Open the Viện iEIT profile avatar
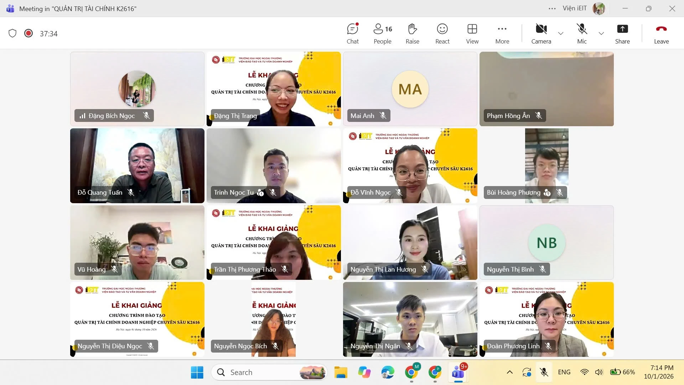This screenshot has width=684, height=385. tap(598, 9)
